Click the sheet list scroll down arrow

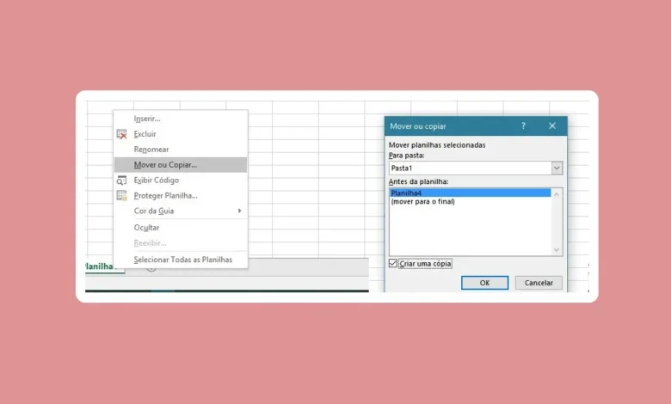coord(557,250)
